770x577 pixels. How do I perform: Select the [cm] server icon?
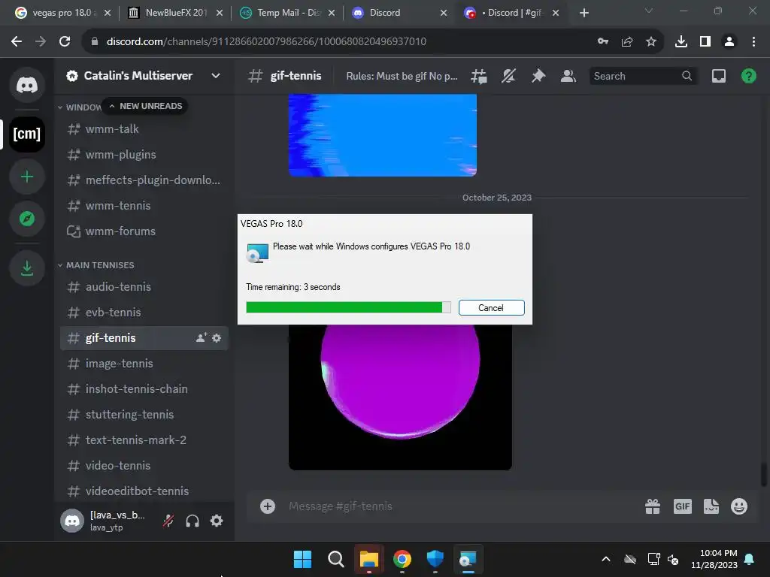tap(27, 134)
